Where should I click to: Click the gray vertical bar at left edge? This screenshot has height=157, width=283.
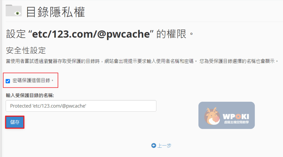pyautogui.click(x=1, y=79)
